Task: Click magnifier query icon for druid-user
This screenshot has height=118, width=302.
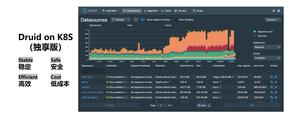Action: [272, 77]
